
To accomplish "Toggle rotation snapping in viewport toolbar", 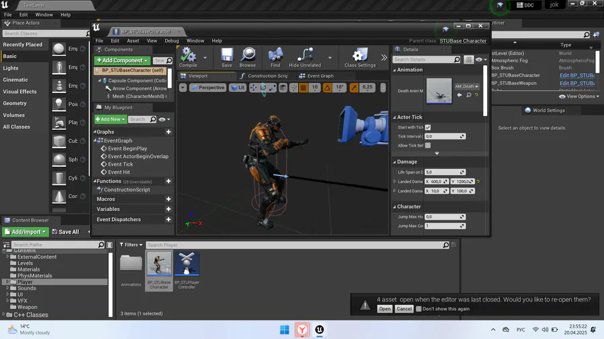I will 327,88.
